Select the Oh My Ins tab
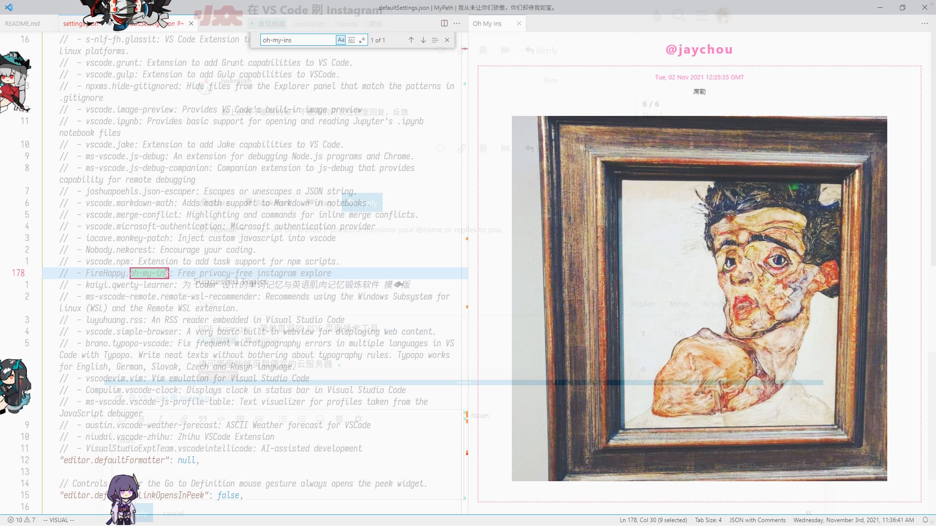The width and height of the screenshot is (936, 526). (x=487, y=23)
